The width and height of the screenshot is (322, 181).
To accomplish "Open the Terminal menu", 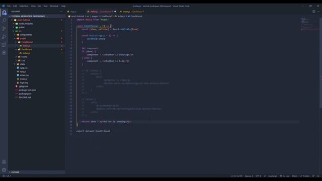I will (54, 6).
